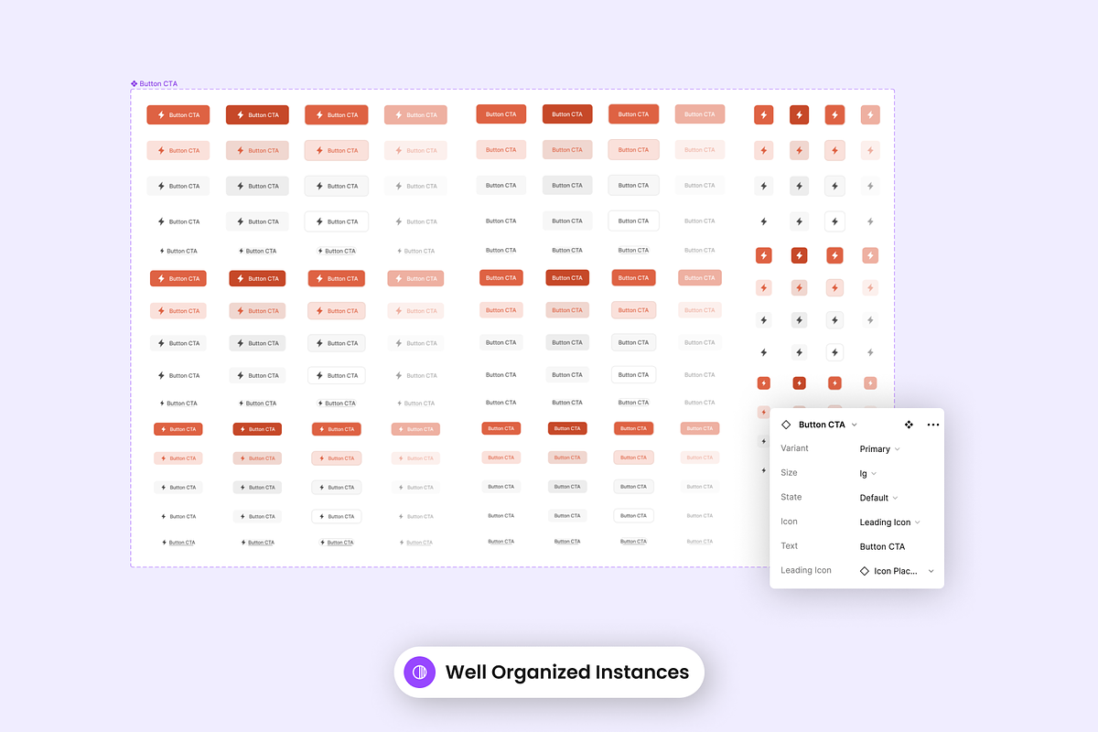Viewport: 1098px width, 732px height.
Task: Click the diamond instance icon beside Button CTA title
Action: 786,425
